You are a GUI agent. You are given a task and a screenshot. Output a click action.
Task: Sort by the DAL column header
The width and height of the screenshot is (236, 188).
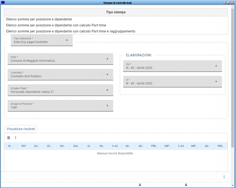(76, 146)
